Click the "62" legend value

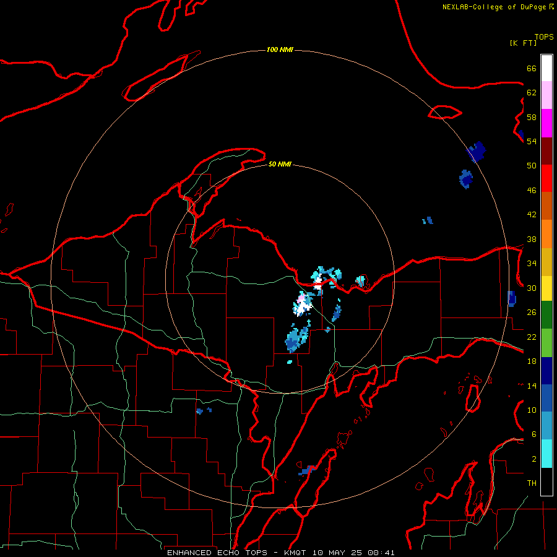click(532, 93)
